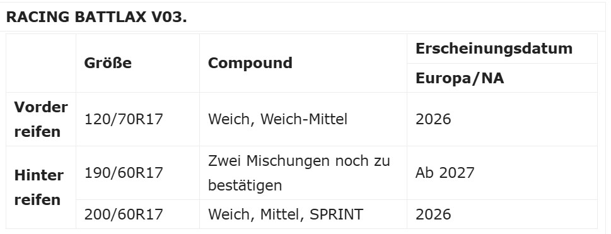
Task: Select the Weich, Mittel, SPRINT cell
Action: (x=303, y=214)
